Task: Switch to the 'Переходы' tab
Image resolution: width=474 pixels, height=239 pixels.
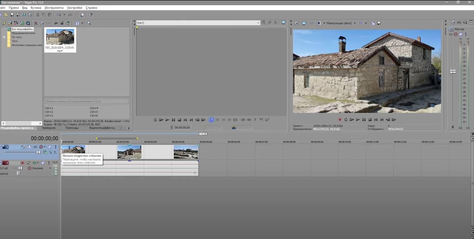Action: point(72,128)
